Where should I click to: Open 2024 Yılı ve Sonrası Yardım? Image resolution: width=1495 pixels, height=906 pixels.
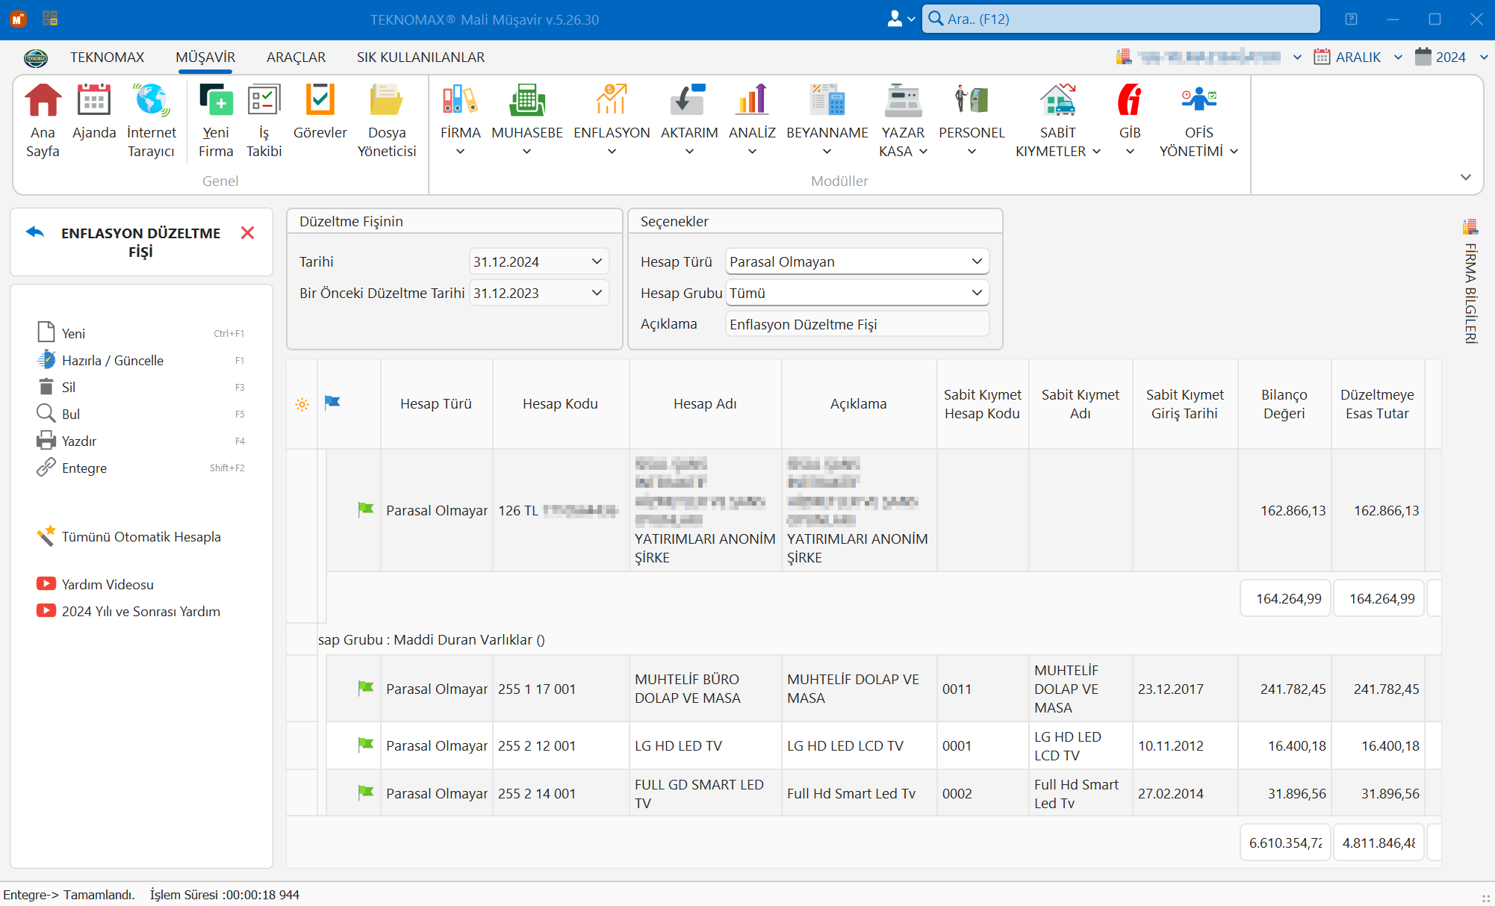[x=128, y=611]
